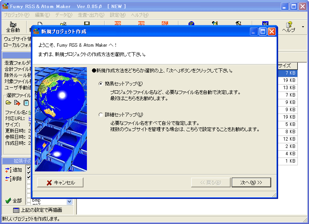Select the highlighted 7 KB row
The width and height of the screenshot is (309, 224).
point(287,73)
